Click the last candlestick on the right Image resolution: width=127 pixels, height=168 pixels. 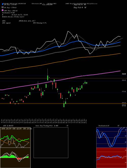click(x=87, y=83)
